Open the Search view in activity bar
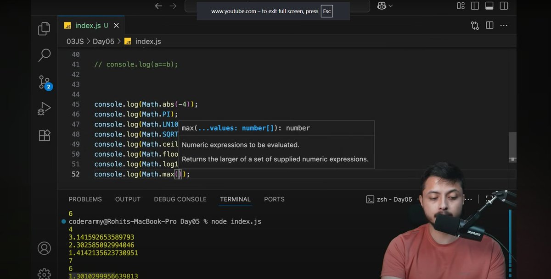 pyautogui.click(x=44, y=55)
